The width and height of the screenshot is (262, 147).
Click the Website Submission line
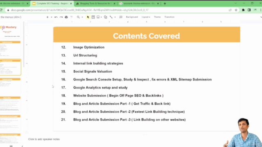coord(118,96)
